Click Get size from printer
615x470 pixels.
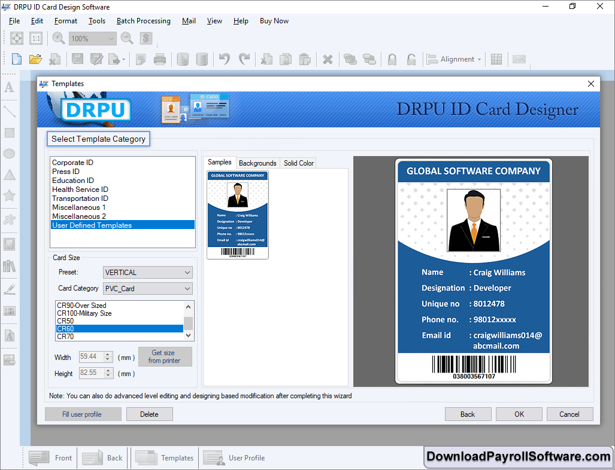pos(165,357)
